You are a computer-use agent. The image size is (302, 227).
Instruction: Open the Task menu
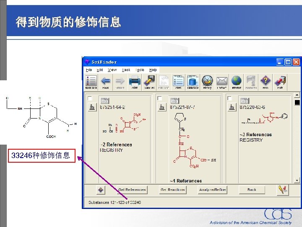point(126,70)
